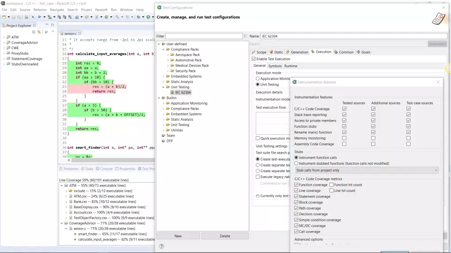451x253 pixels.
Task: Open Stub calls from project only dropdown
Action: 367,170
